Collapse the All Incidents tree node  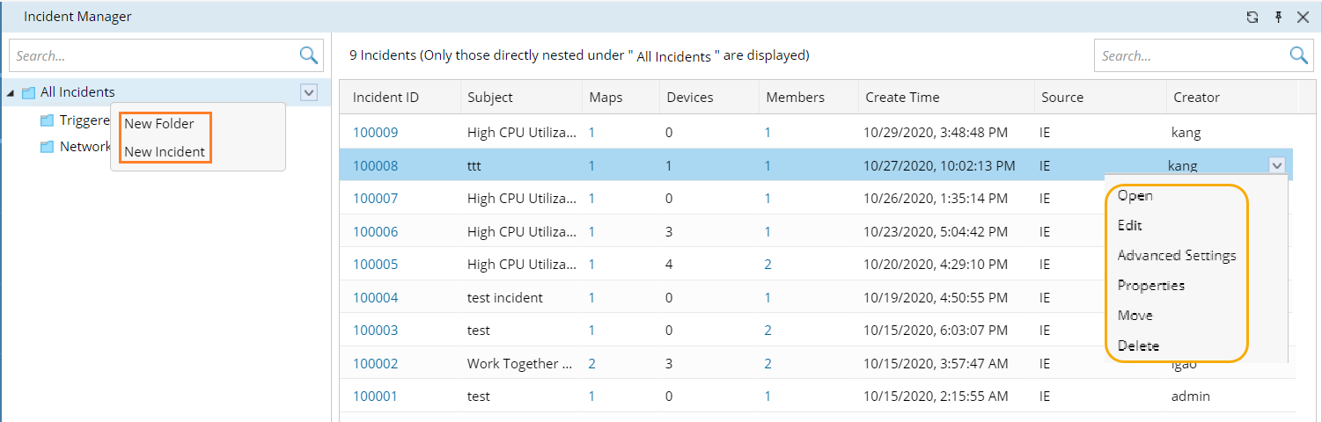[11, 92]
